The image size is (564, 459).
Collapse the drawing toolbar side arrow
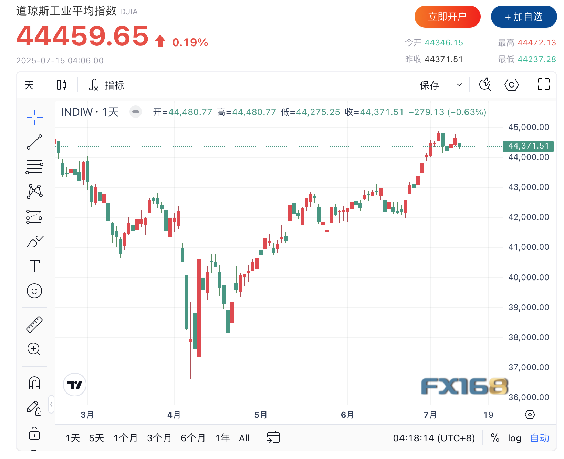(x=51, y=404)
